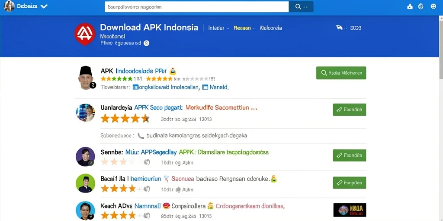Open Keach ADvs Namnnall title
This screenshot has width=443, height=221.
tap(131, 206)
